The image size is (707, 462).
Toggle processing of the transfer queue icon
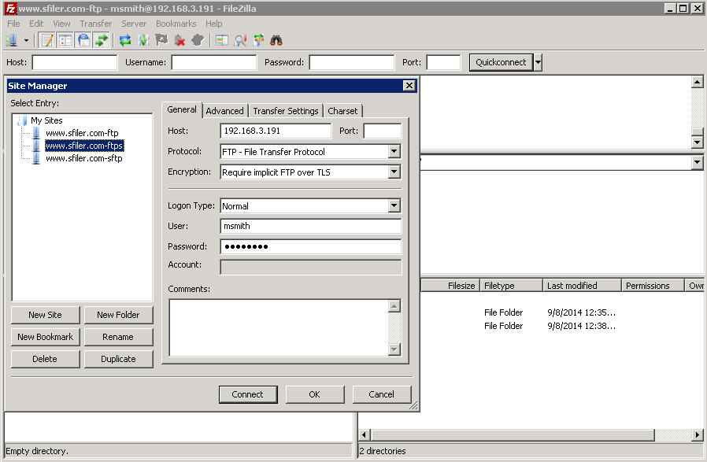point(143,41)
